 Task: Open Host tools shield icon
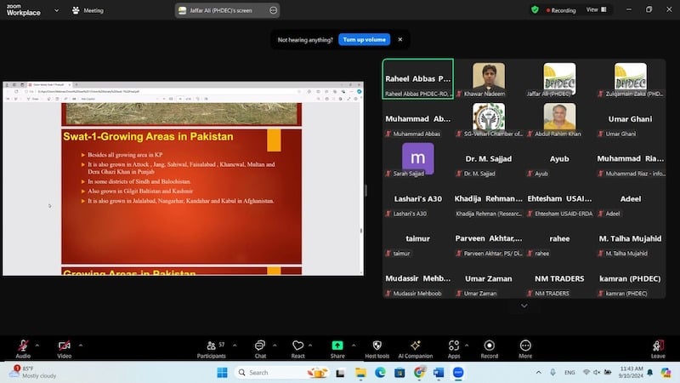tap(377, 346)
